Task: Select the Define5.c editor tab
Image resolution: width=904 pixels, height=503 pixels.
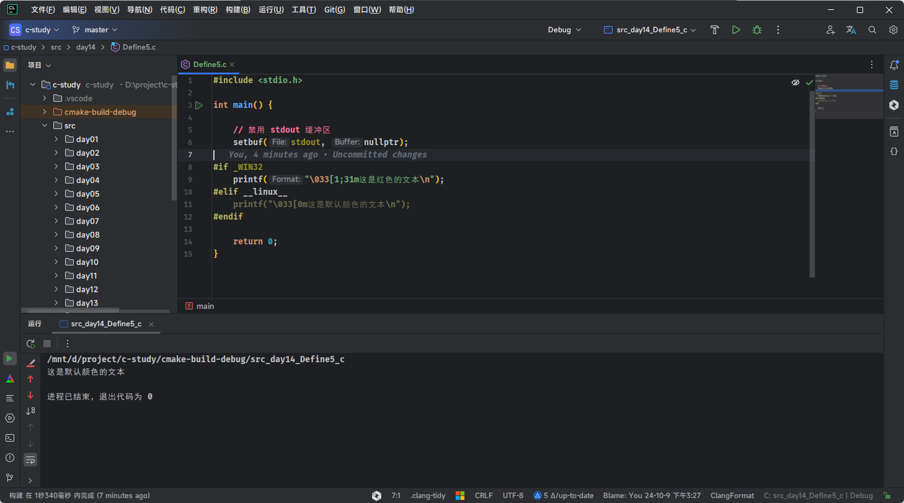Action: pyautogui.click(x=209, y=65)
